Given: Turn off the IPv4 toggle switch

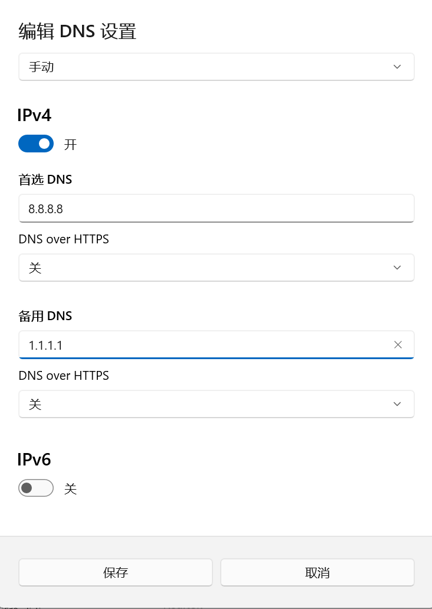Looking at the screenshot, I should (x=36, y=144).
